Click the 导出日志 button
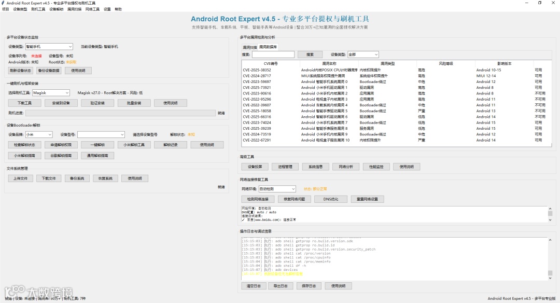The image size is (560, 303). 281,286
